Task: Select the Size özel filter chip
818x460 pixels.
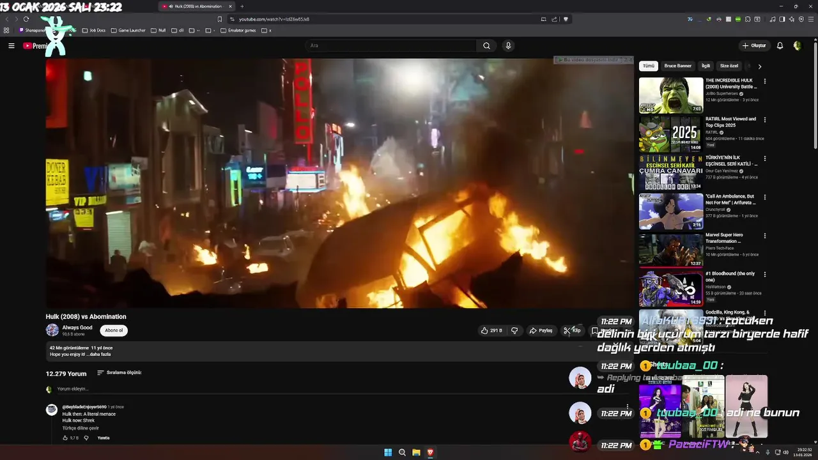Action: [x=729, y=66]
